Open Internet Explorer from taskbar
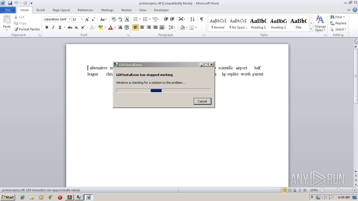The height and width of the screenshot is (201, 358). [22, 197]
